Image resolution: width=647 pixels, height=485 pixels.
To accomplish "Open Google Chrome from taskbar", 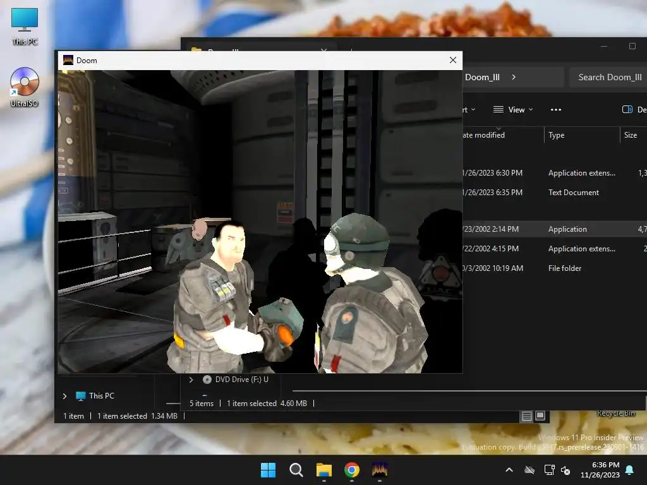I will tap(351, 470).
